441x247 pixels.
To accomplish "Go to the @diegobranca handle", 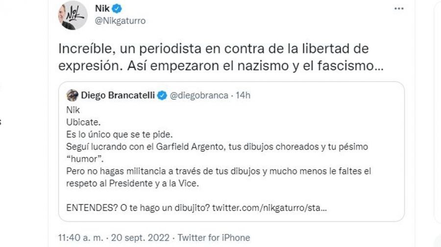I will coord(198,96).
